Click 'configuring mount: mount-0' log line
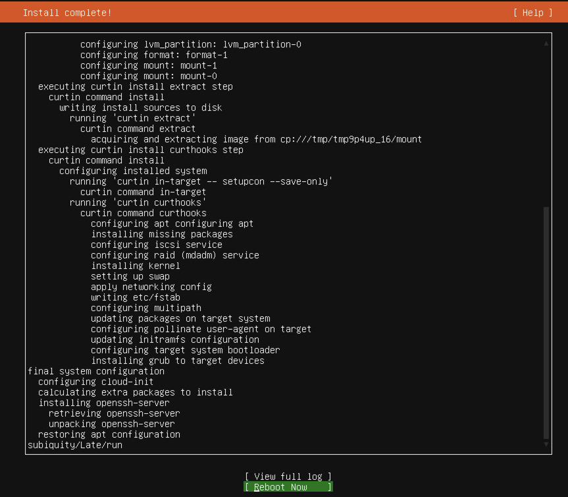 pos(149,76)
